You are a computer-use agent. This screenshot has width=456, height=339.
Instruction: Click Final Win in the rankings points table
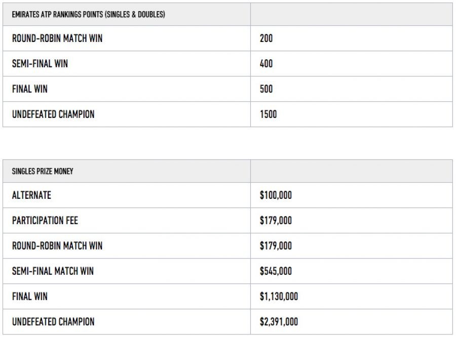pyautogui.click(x=29, y=89)
